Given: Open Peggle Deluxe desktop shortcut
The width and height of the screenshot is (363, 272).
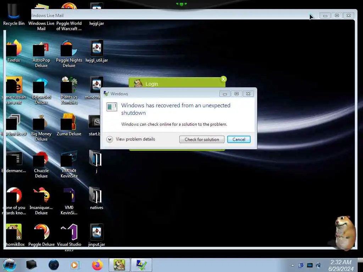Looking at the screenshot, I should (x=41, y=235).
